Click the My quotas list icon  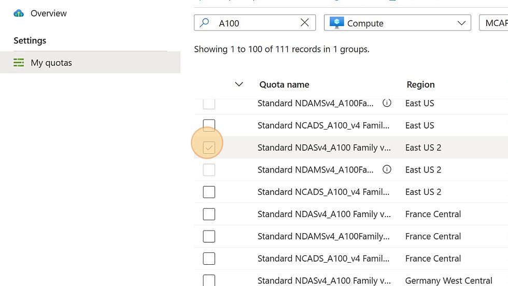point(19,63)
